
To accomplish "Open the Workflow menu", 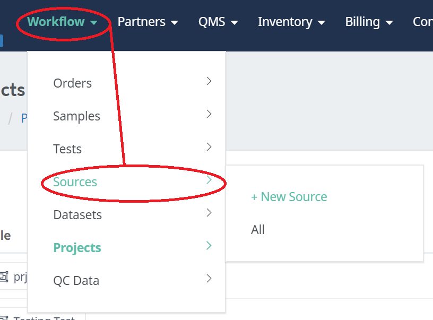I will (x=62, y=22).
